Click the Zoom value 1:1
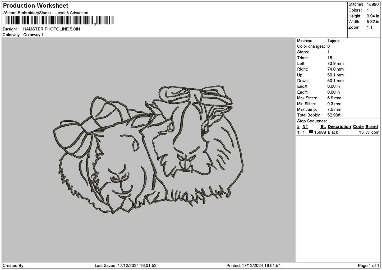This screenshot has width=382, height=270. pyautogui.click(x=369, y=28)
